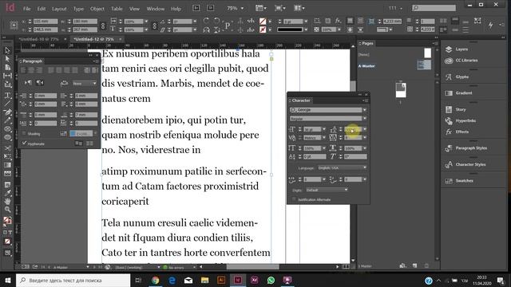
Task: Open Adobe Illustrator from the taskbar
Action: point(221,280)
